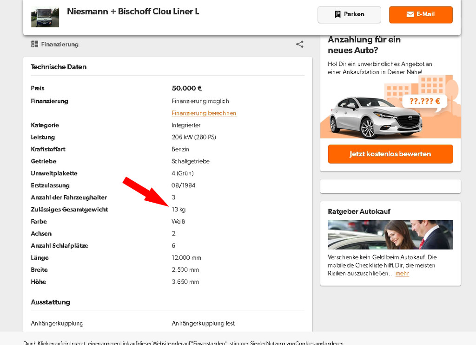Click the envelope icon in E-Mail button

(x=410, y=14)
